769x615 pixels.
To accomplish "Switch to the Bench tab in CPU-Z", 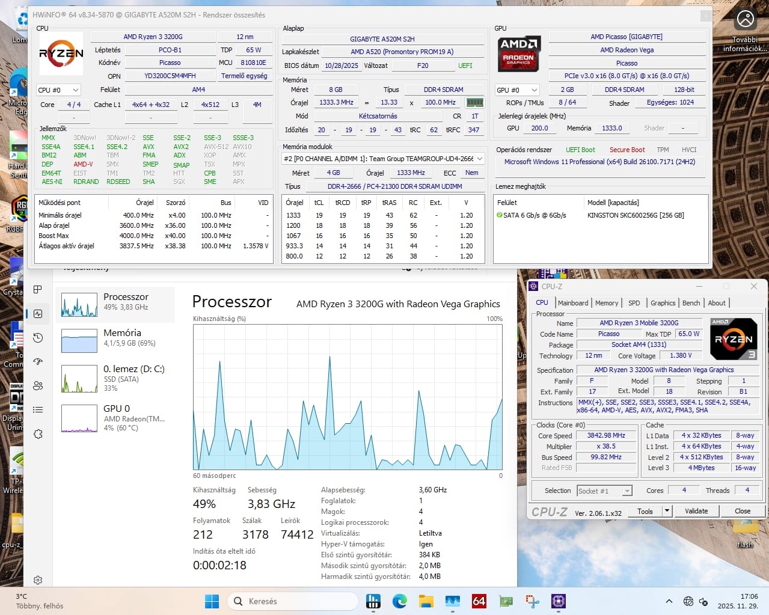I will click(691, 303).
